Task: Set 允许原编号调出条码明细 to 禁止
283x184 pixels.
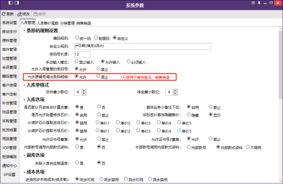Action: point(98,77)
